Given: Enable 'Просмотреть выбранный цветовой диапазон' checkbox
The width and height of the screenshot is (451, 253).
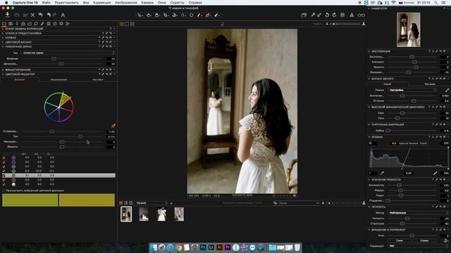Looking at the screenshot, I should [x=4, y=190].
